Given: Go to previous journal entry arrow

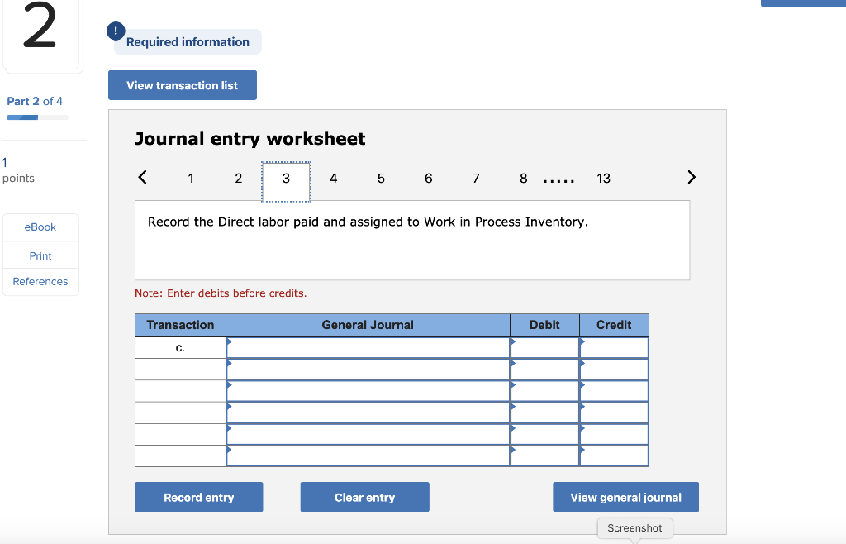Looking at the screenshot, I should 142,177.
